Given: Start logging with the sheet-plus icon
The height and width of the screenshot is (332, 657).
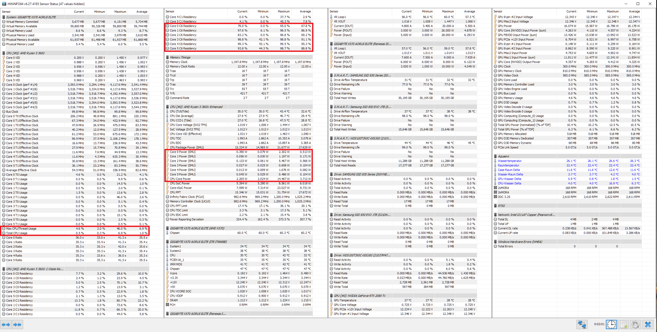Looking at the screenshot, I should click(x=624, y=324).
